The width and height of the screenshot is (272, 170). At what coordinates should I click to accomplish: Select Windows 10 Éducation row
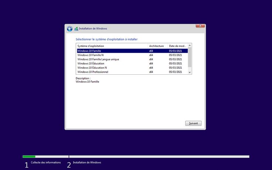point(132,64)
